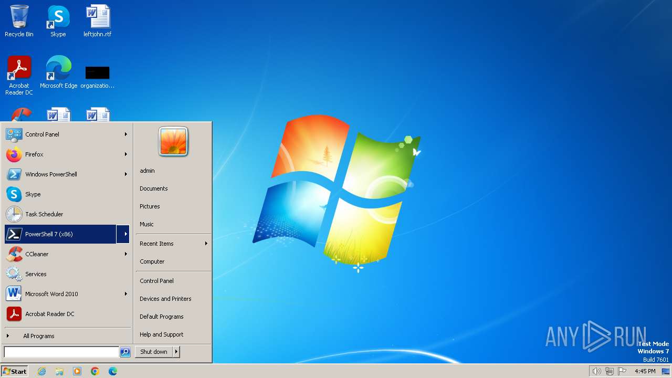Click the CCleaner icon in Start menu
Image resolution: width=672 pixels, height=378 pixels.
pos(14,254)
